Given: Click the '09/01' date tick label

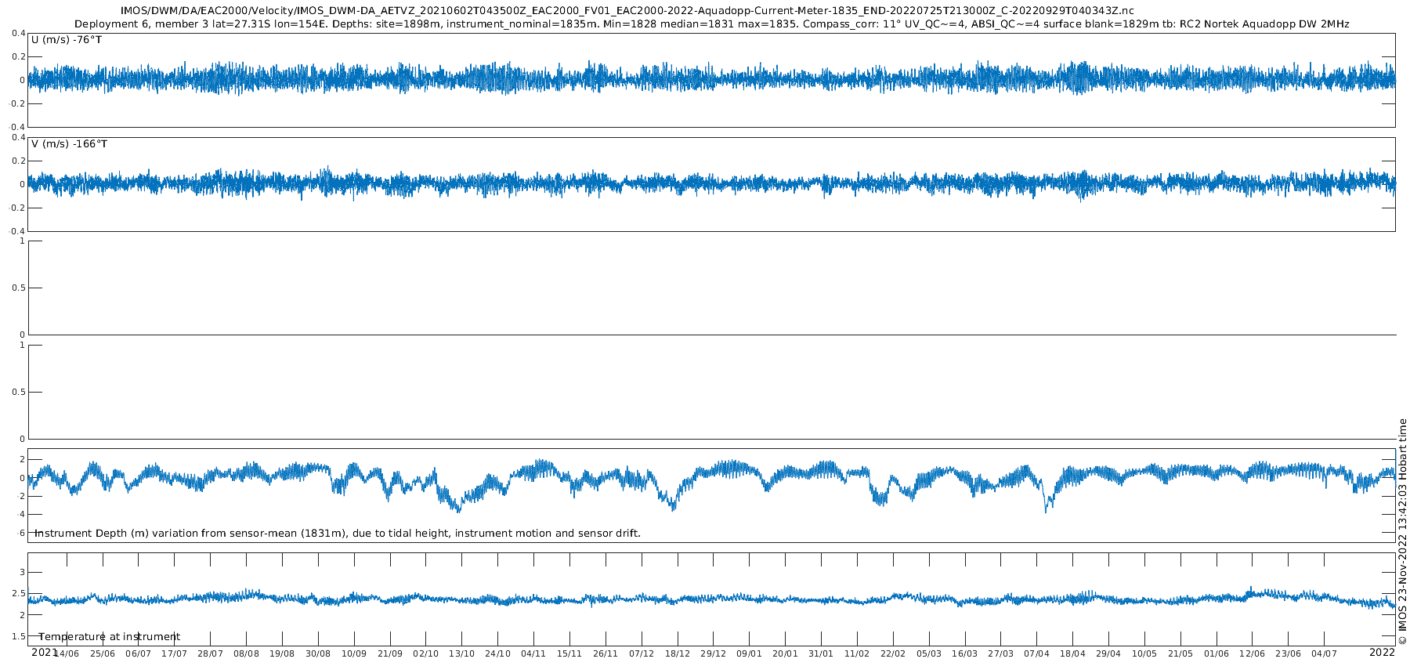Looking at the screenshot, I should pyautogui.click(x=750, y=653).
